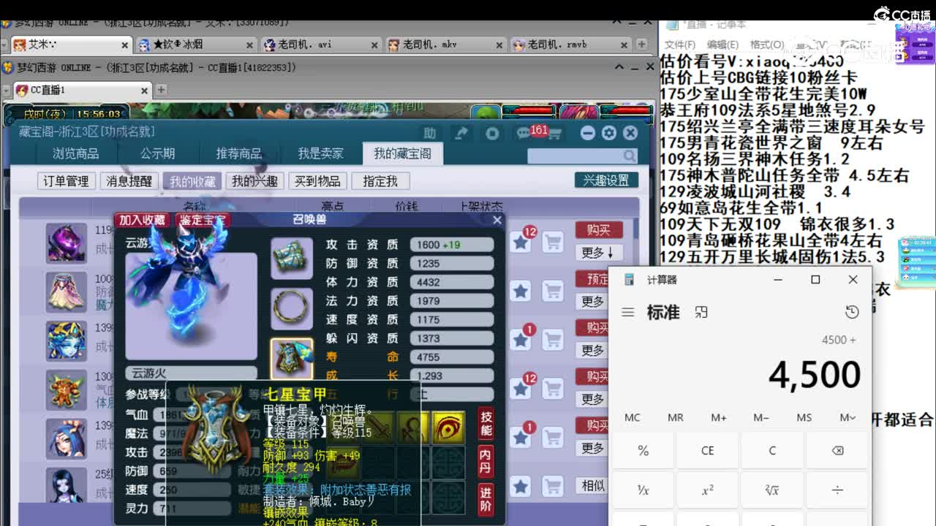This screenshot has width=936, height=526.
Task: Toggle favorite star on first listing row
Action: [x=521, y=242]
